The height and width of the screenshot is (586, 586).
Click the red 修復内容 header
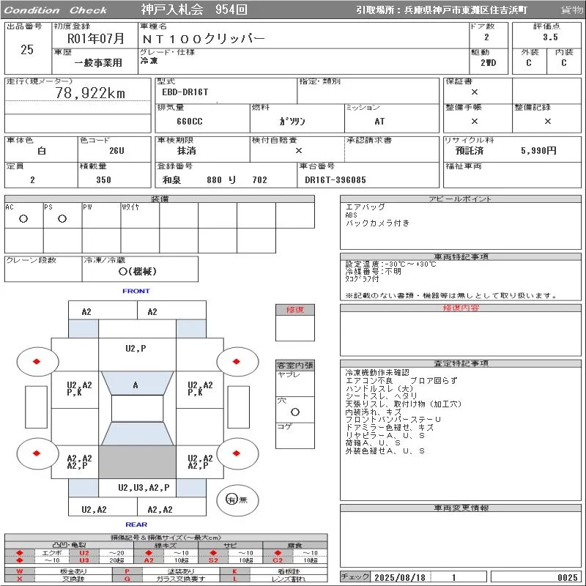tap(461, 308)
